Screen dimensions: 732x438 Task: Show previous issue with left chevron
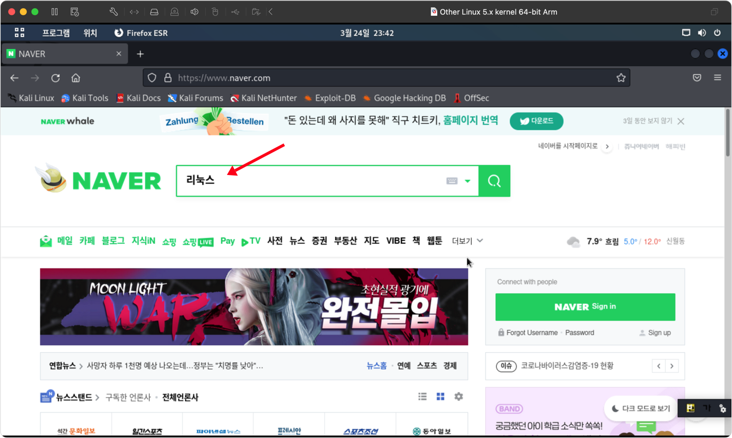pyautogui.click(x=659, y=366)
